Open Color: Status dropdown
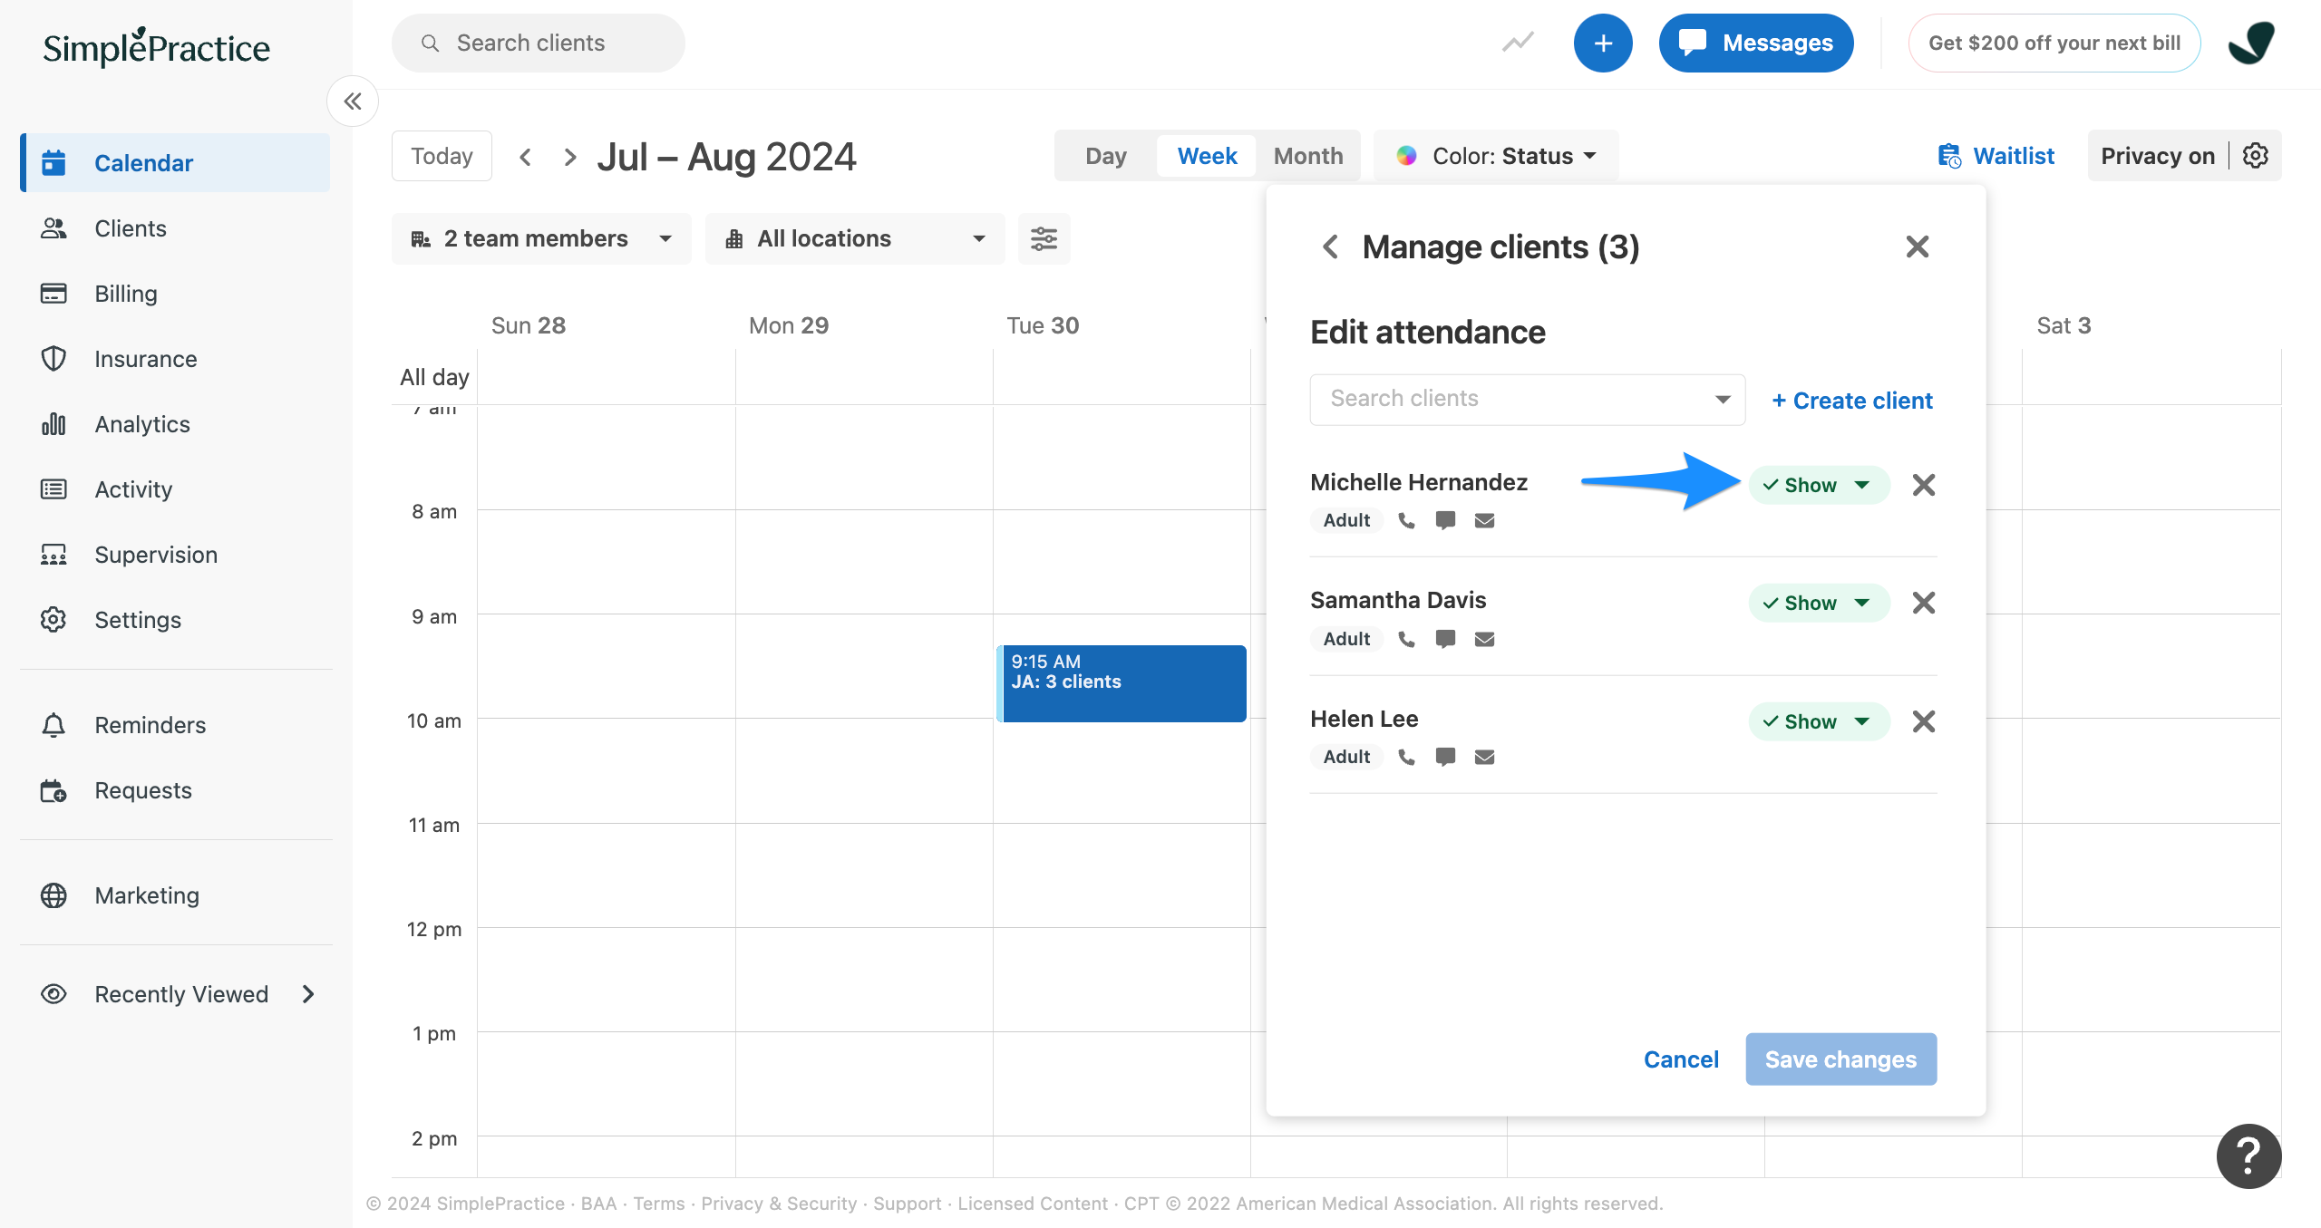The width and height of the screenshot is (2321, 1228). (1496, 156)
